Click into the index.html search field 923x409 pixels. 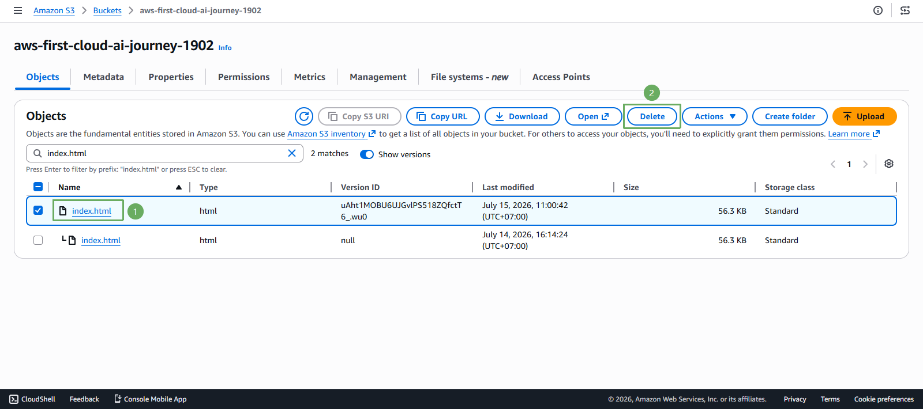(x=164, y=153)
